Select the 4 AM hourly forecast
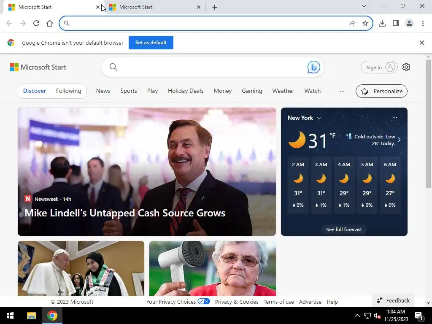This screenshot has height=324, width=432. point(344,185)
